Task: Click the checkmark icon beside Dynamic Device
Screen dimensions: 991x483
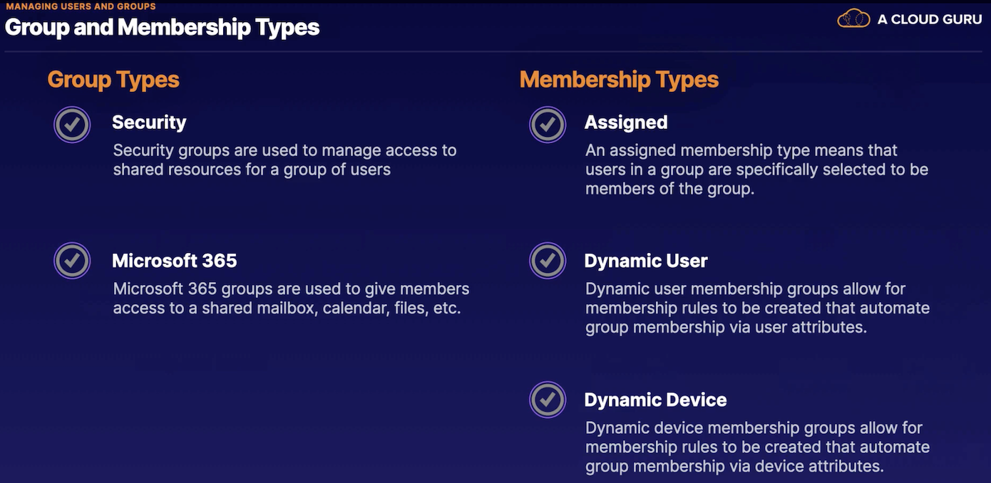Action: [548, 400]
